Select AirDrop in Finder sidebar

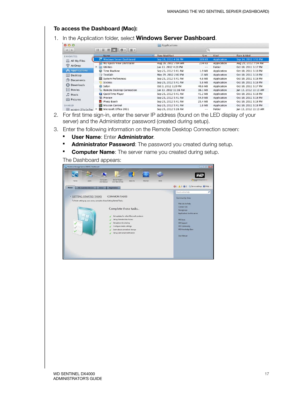[x=76, y=66]
